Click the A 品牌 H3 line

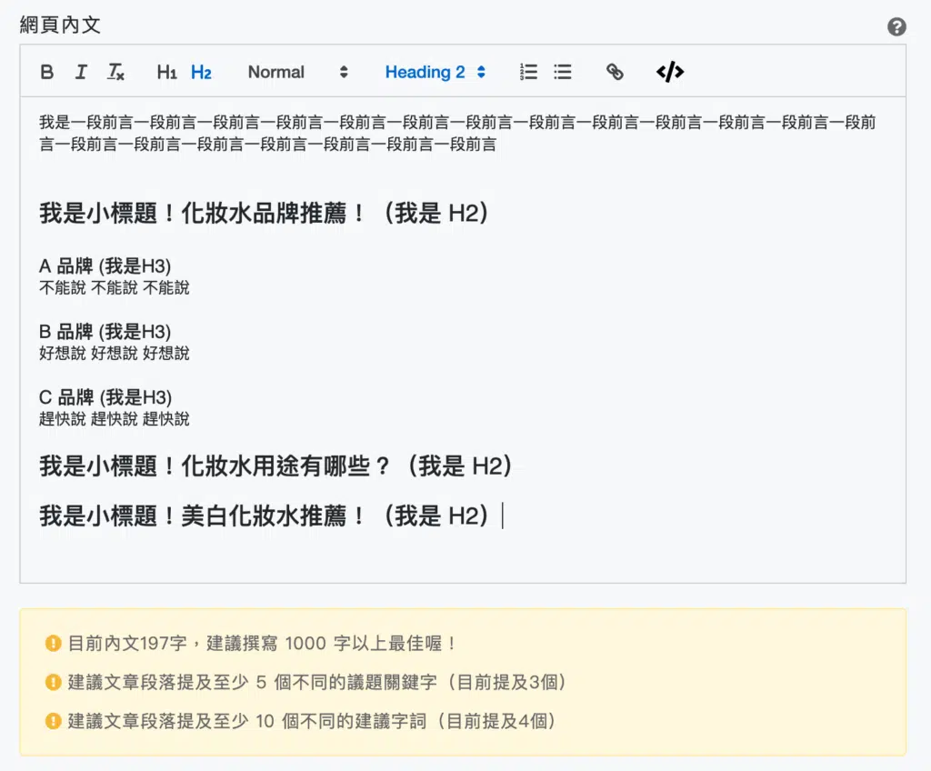click(105, 266)
